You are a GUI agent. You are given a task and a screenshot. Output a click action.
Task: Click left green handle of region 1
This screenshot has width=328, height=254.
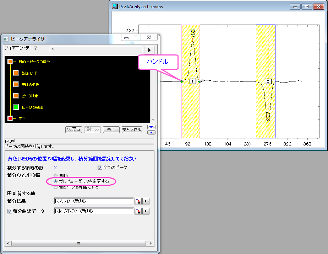(182, 81)
